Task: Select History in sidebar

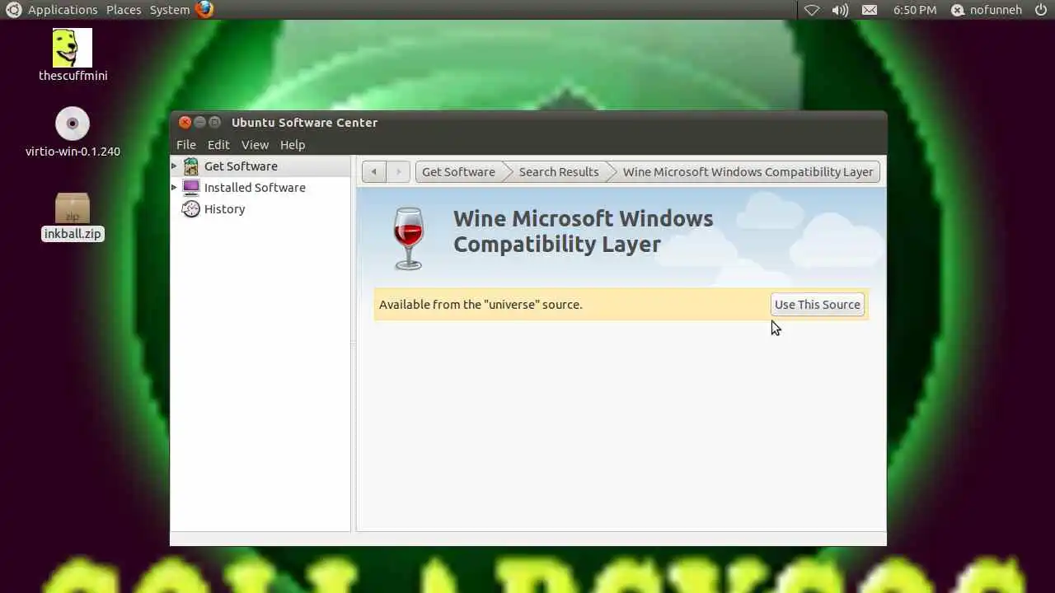Action: click(x=260, y=209)
